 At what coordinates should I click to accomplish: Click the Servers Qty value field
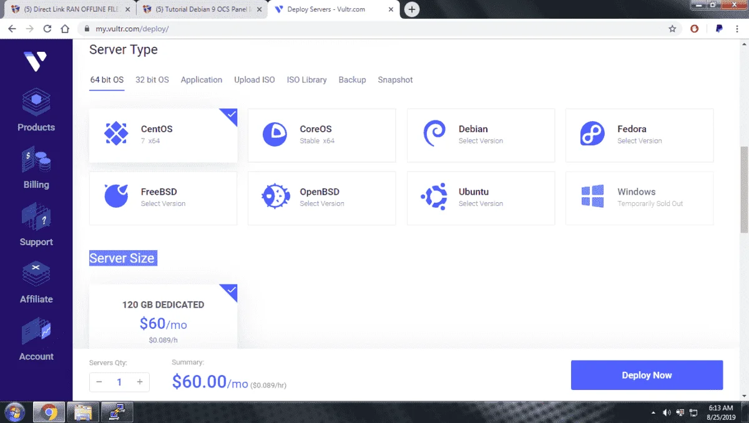point(119,382)
